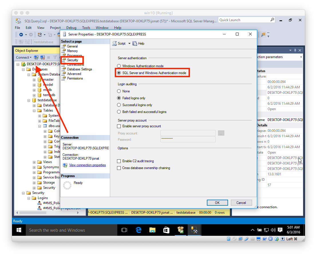Viewport: 317px width, 256px height.
Task: Select SQL Server and Windows Authentication mode
Action: [x=119, y=73]
